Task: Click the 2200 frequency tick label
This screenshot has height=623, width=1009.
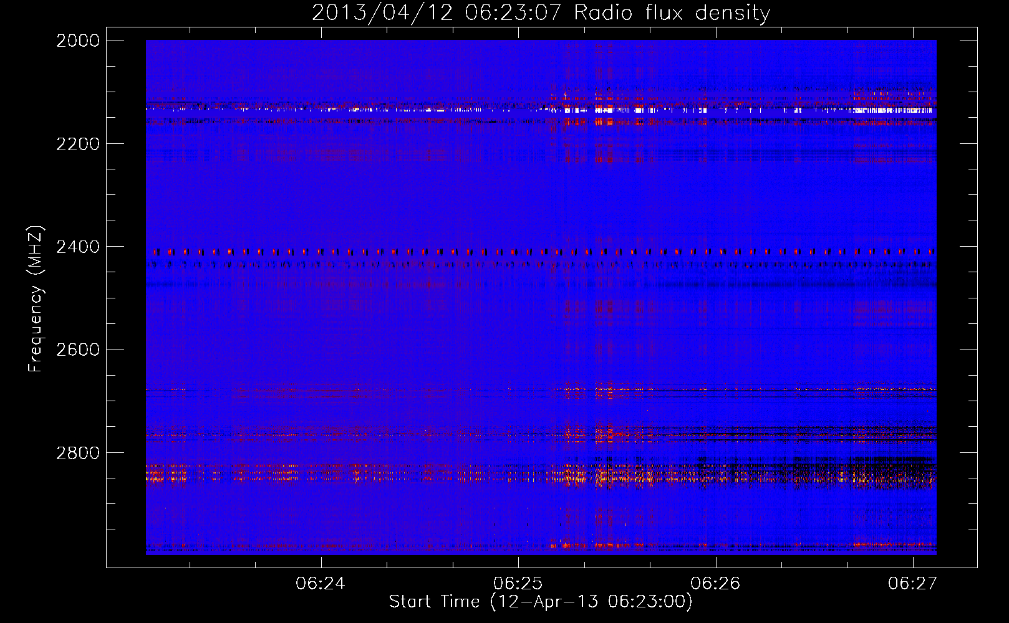Action: (x=78, y=144)
